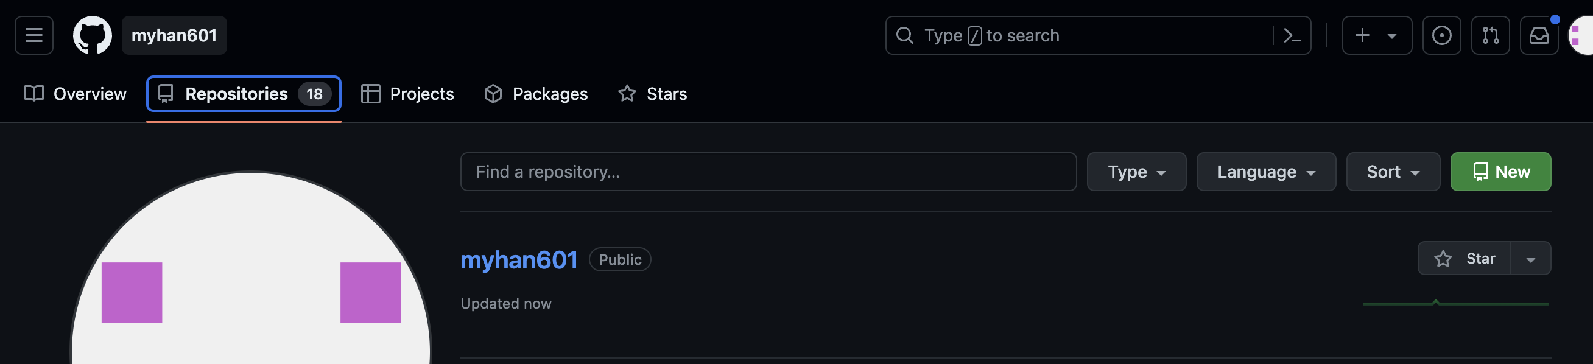
Task: Star the myhan601 repository
Action: [x=1464, y=258]
